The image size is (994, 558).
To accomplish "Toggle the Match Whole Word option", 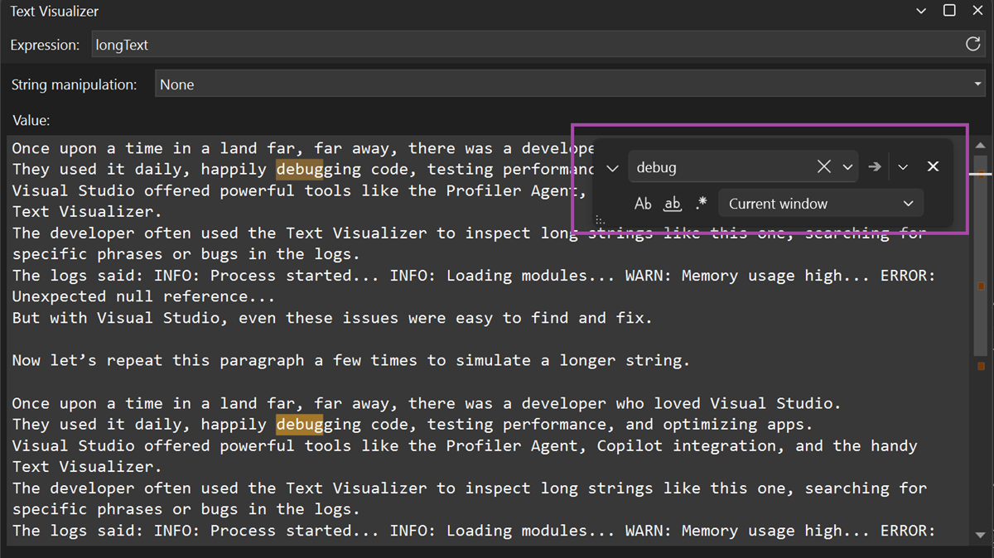I will click(x=673, y=204).
